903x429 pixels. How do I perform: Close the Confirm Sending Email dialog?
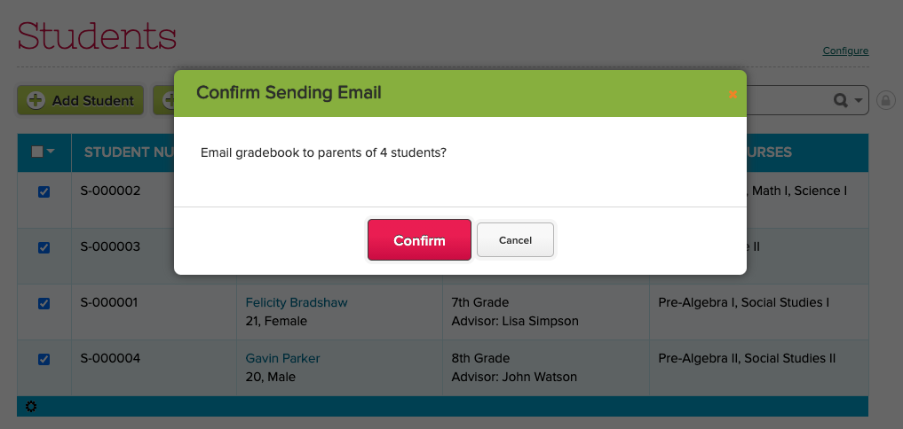click(x=733, y=94)
